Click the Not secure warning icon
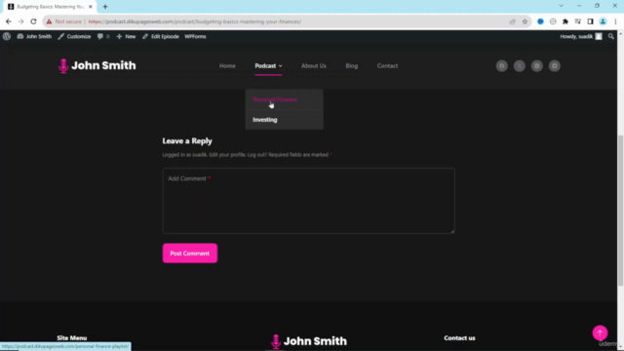The width and height of the screenshot is (624, 351). [49, 21]
